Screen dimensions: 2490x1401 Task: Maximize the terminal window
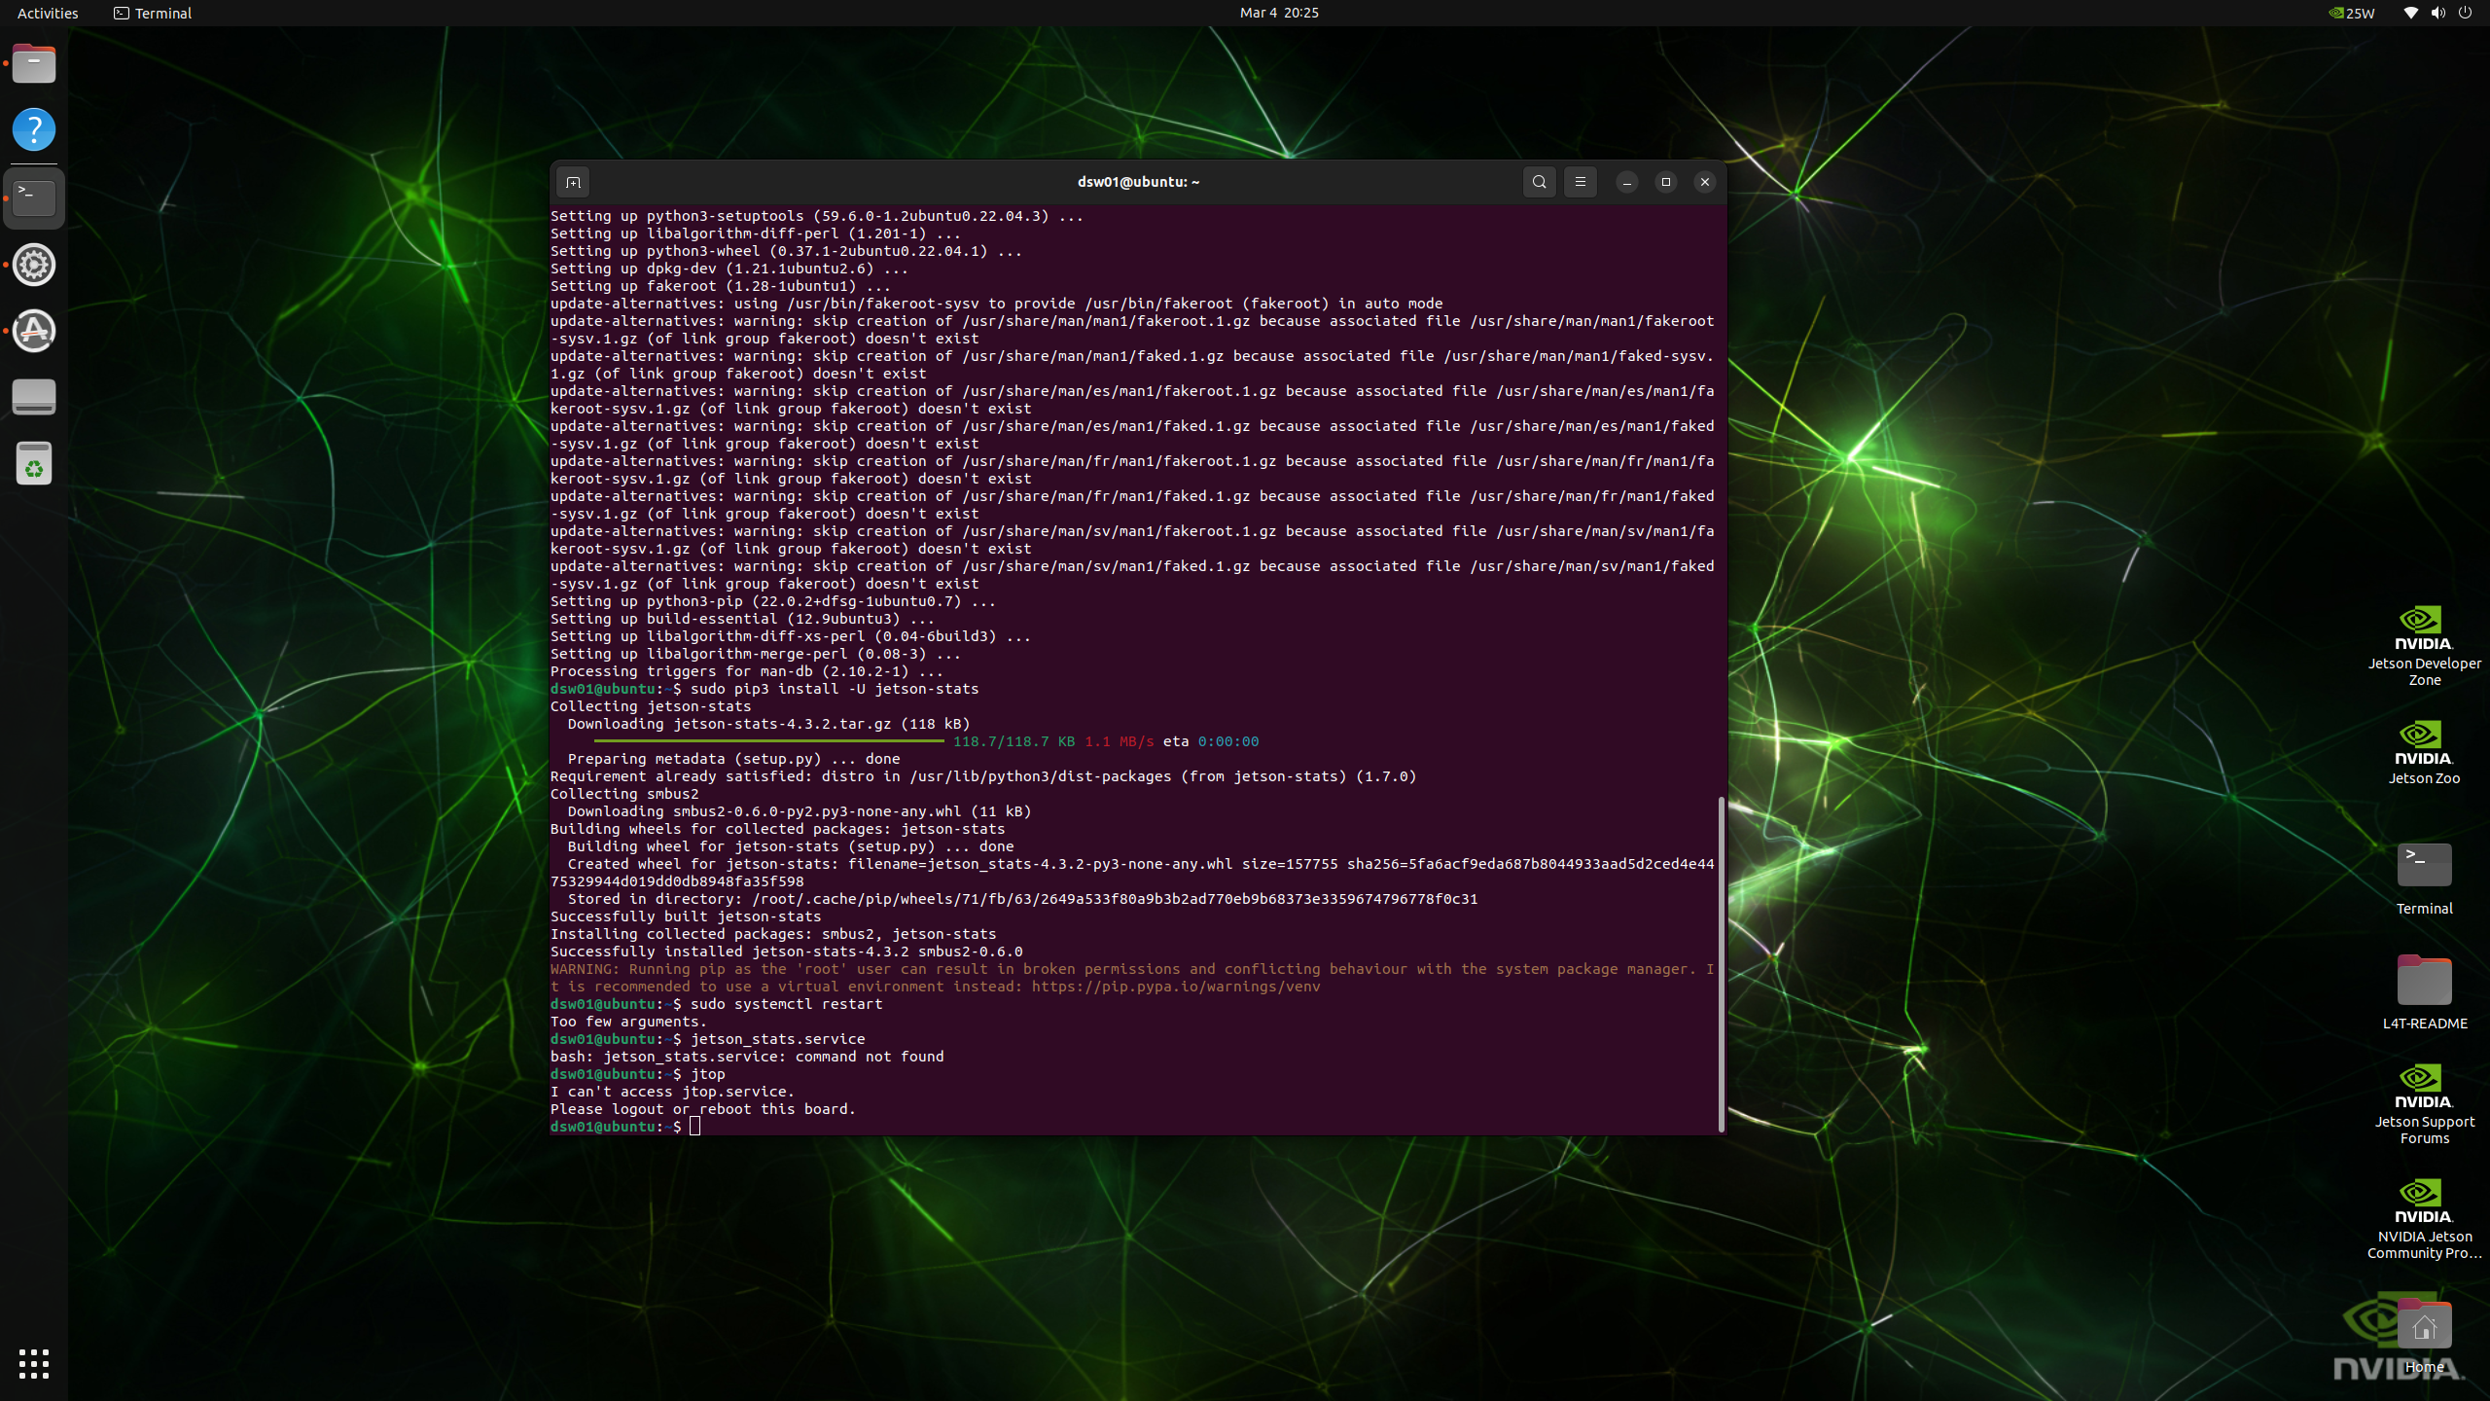[1665, 182]
